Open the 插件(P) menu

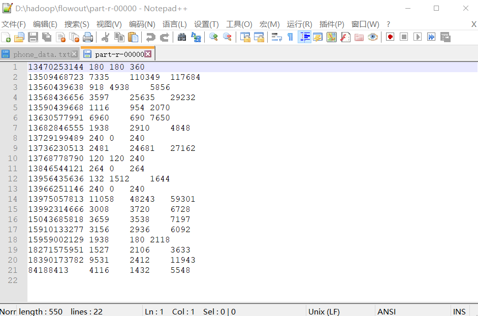332,24
